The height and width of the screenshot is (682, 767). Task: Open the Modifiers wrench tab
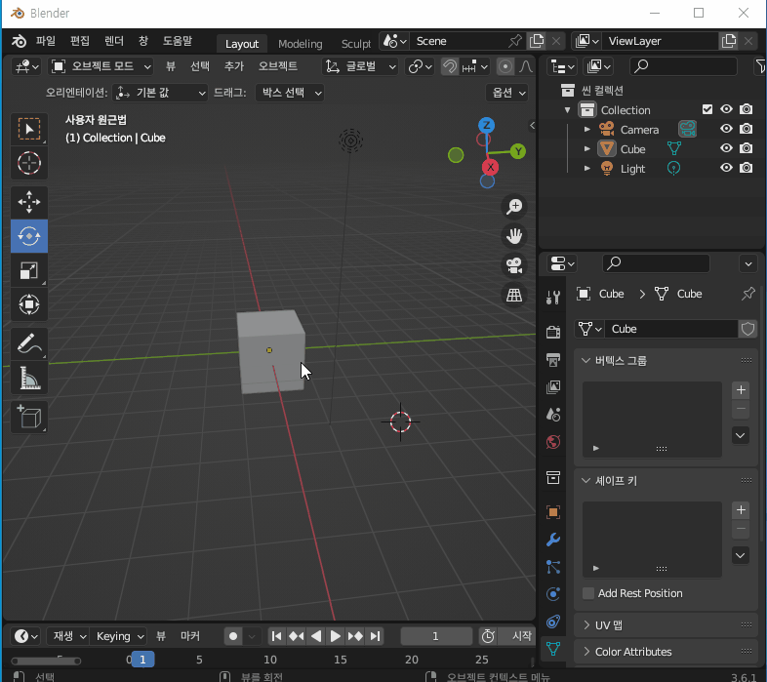click(552, 540)
